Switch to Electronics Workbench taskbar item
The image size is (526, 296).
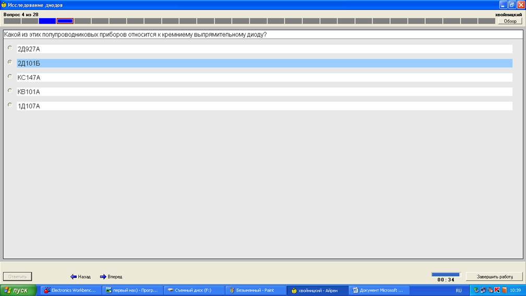pos(71,290)
